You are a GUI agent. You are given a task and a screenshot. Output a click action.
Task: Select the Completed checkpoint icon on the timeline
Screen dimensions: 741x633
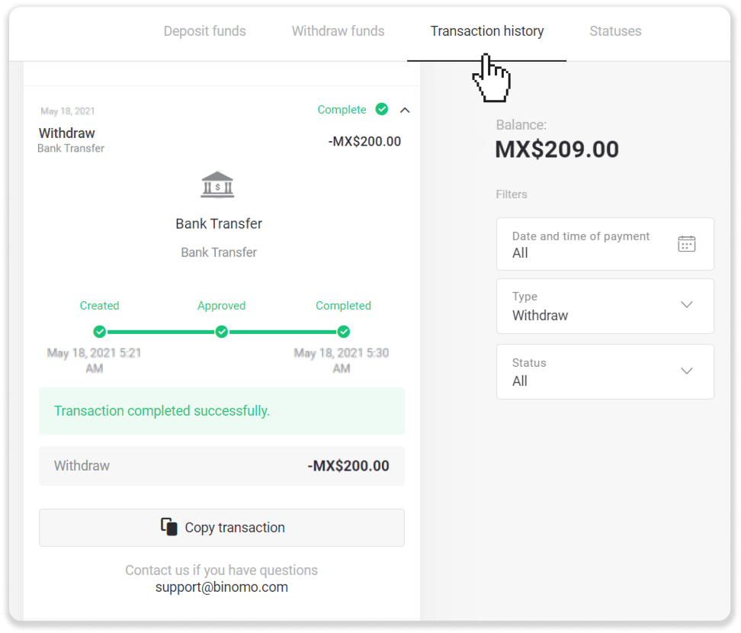pos(343,332)
